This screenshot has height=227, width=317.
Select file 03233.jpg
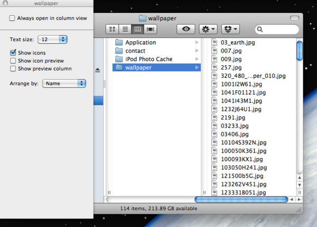coord(235,126)
